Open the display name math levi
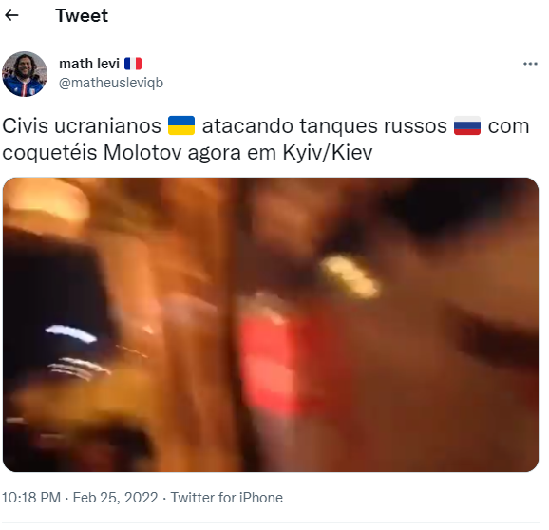This screenshot has height=530, width=549. click(x=89, y=64)
